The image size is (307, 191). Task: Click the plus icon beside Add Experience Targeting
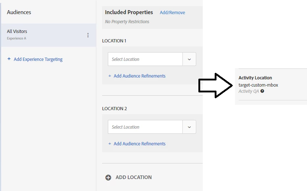[x=9, y=59]
